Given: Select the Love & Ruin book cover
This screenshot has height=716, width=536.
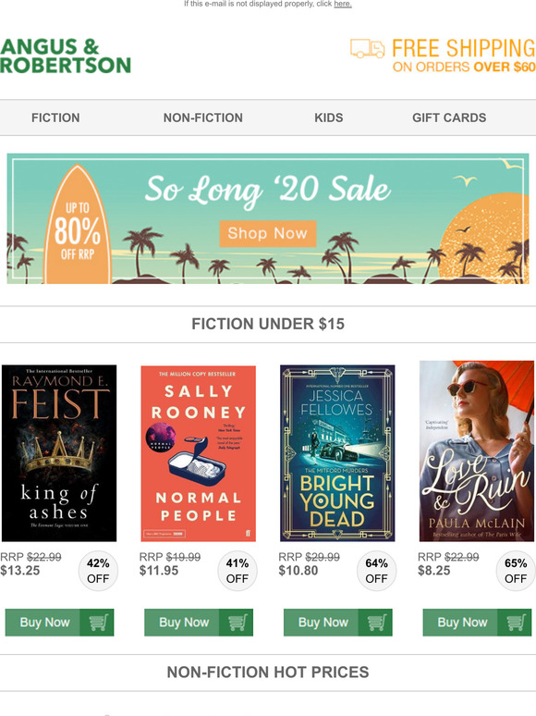Looking at the screenshot, I should [x=476, y=451].
